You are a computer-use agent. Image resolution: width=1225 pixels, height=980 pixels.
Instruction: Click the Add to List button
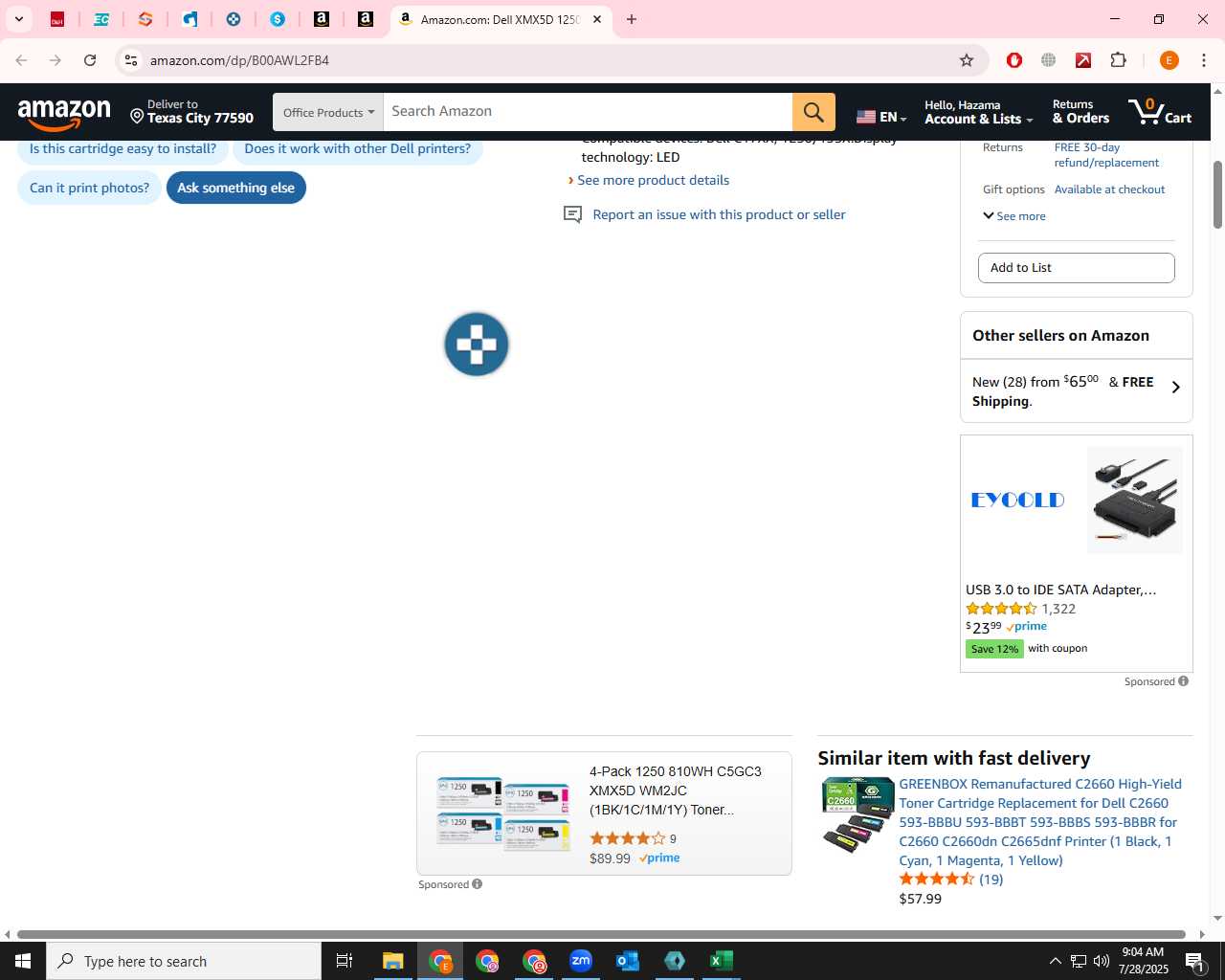click(x=1077, y=268)
